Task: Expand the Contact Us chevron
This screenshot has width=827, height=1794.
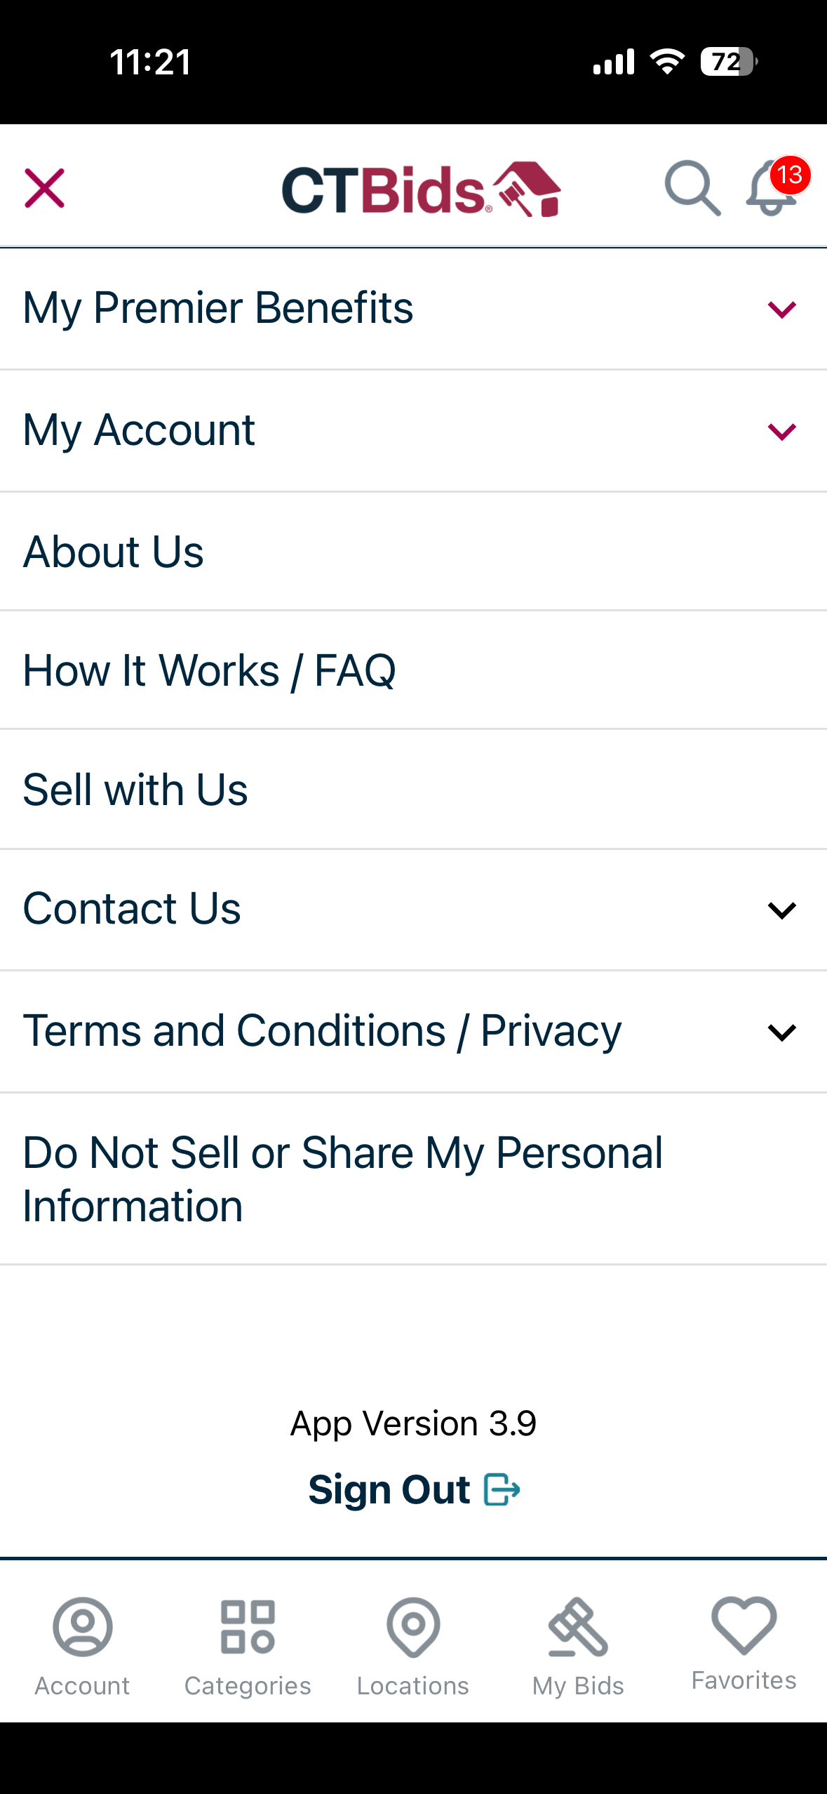Action: click(x=781, y=910)
